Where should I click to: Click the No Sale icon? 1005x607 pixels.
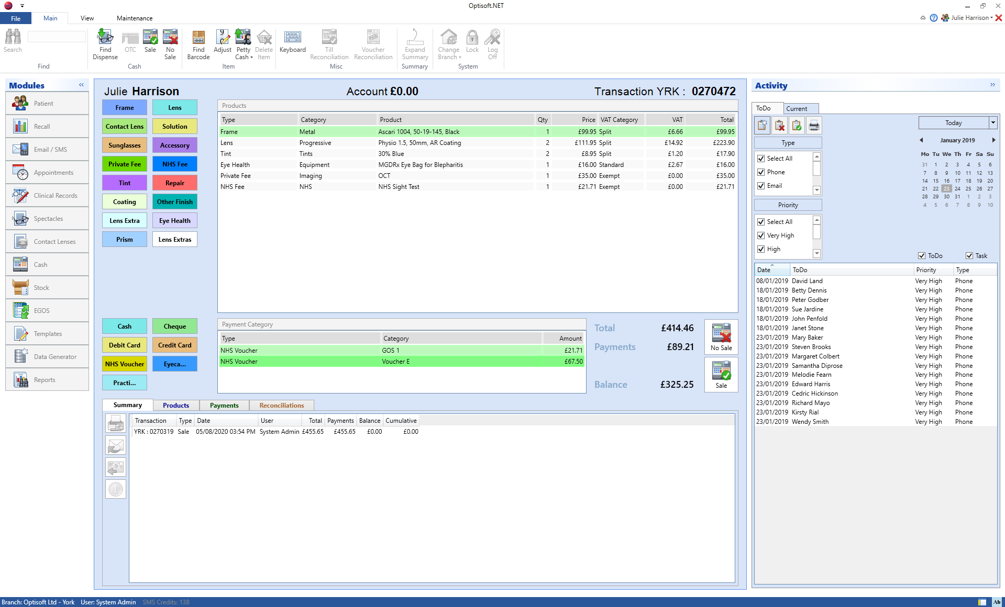[x=169, y=44]
